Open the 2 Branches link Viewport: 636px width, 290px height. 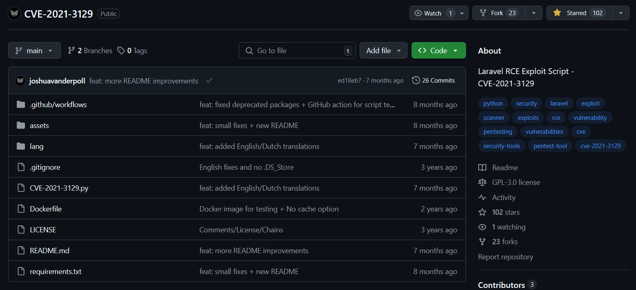point(90,51)
